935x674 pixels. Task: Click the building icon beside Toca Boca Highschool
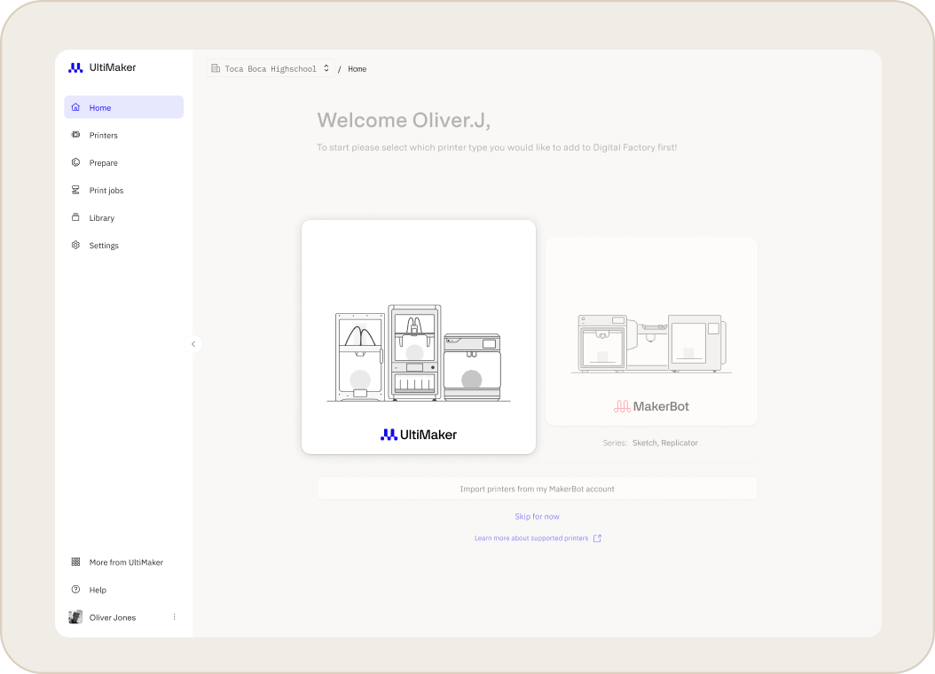tap(216, 68)
